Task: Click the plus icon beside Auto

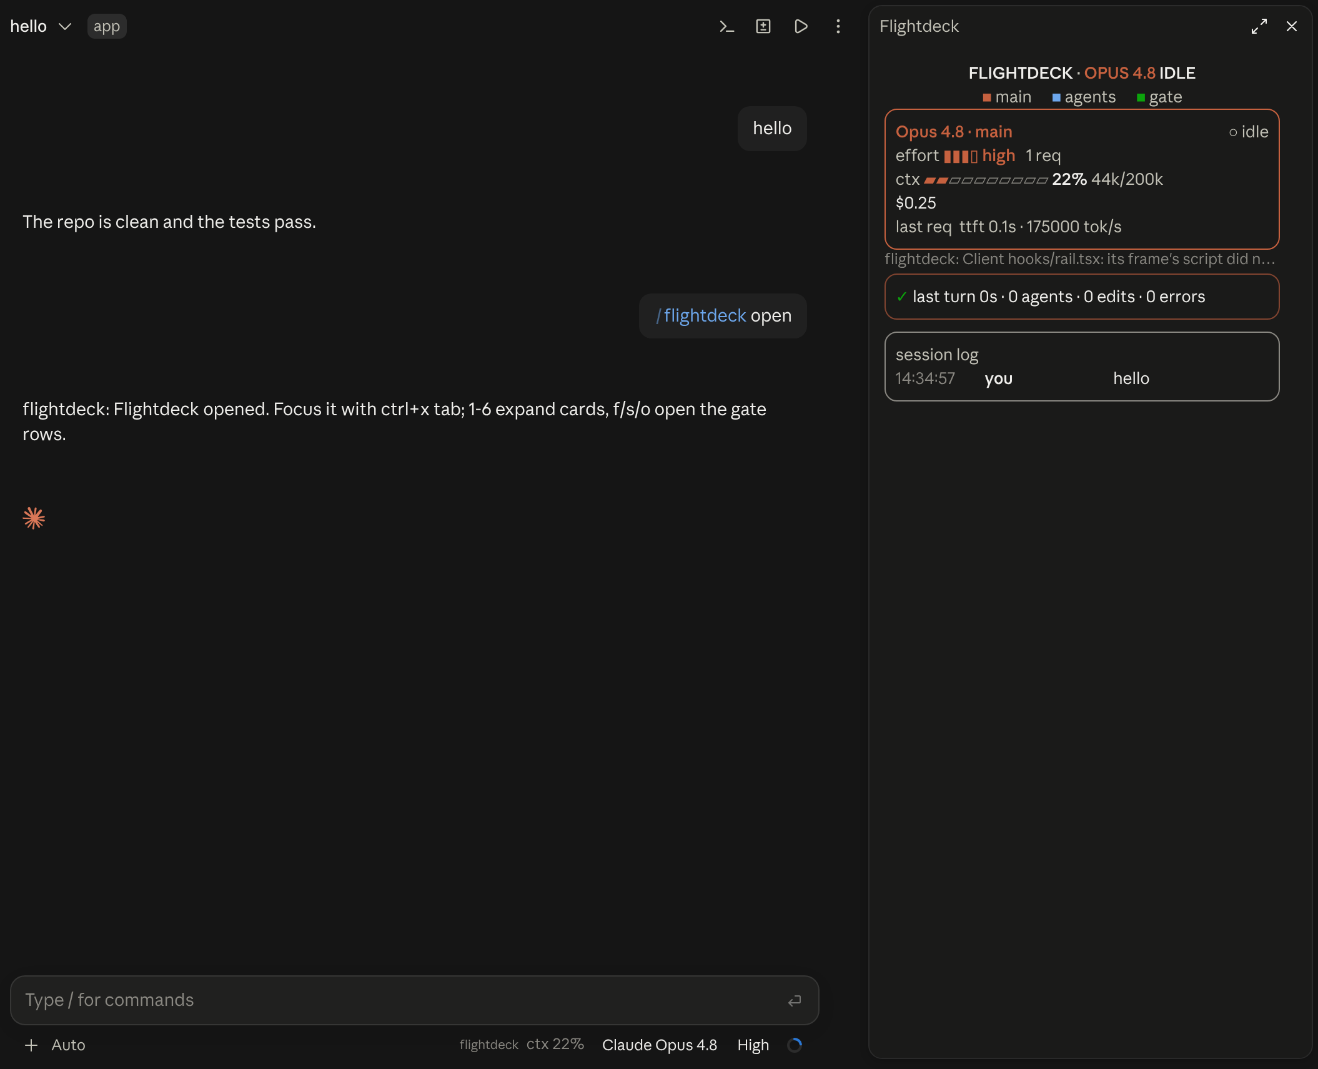Action: point(31,1045)
